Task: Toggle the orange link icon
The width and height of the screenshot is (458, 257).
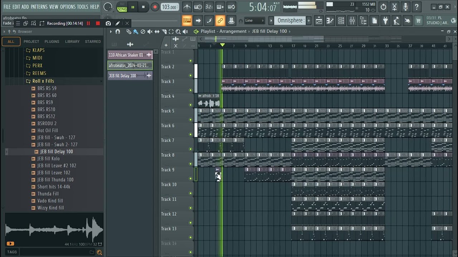Action: coord(220,21)
